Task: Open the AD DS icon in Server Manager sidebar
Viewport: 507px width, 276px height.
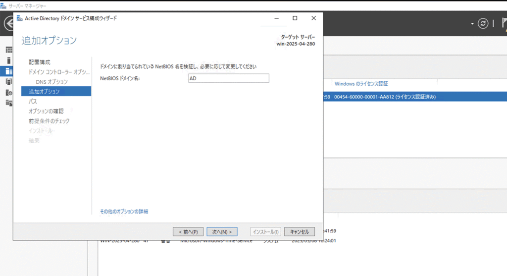Action: [9, 82]
